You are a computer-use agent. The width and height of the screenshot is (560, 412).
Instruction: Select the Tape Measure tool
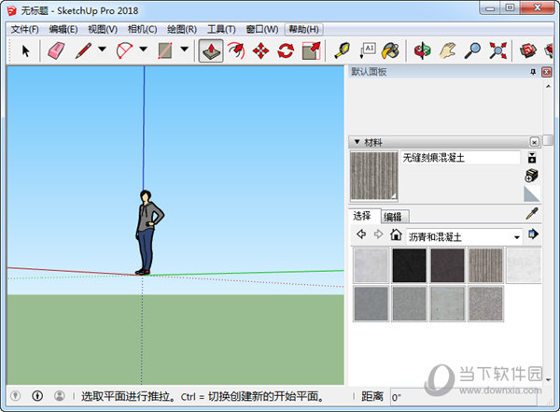coord(343,50)
